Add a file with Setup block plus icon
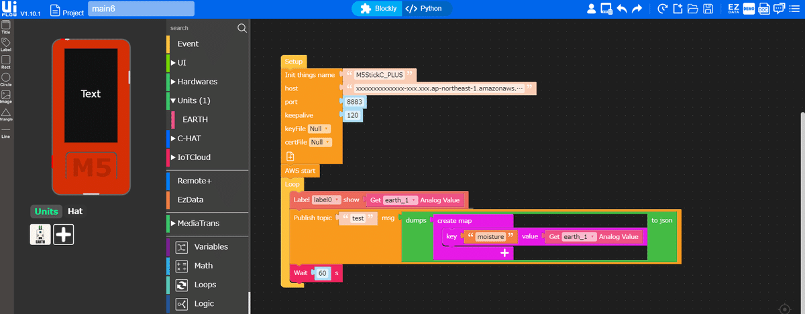Screen dimensions: 805x314 point(290,156)
